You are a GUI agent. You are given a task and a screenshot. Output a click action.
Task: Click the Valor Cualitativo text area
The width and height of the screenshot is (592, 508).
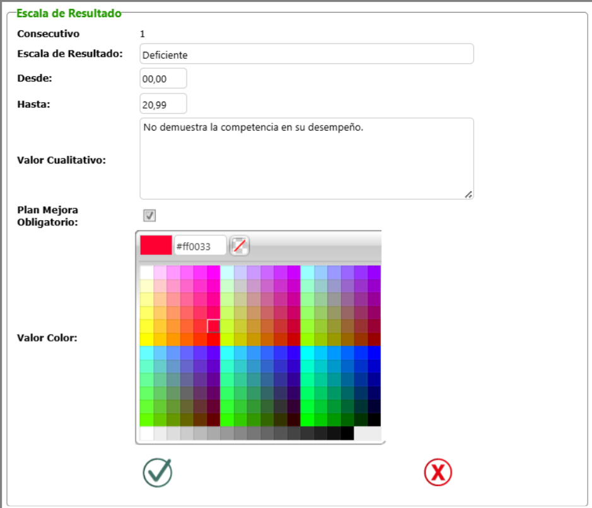(x=306, y=158)
